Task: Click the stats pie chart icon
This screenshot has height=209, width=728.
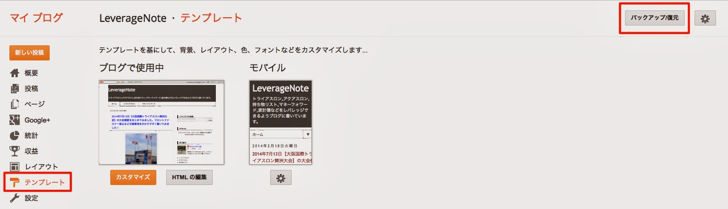Action: [15, 136]
